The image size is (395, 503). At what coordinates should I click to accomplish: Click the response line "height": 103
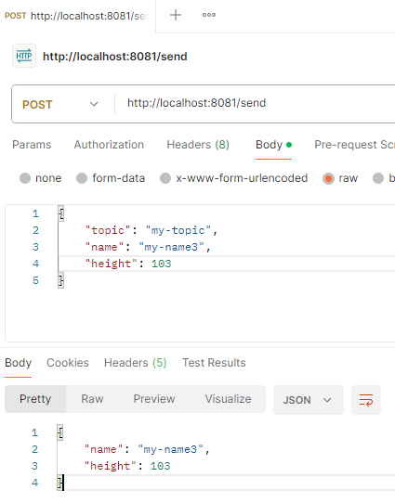[x=127, y=466]
